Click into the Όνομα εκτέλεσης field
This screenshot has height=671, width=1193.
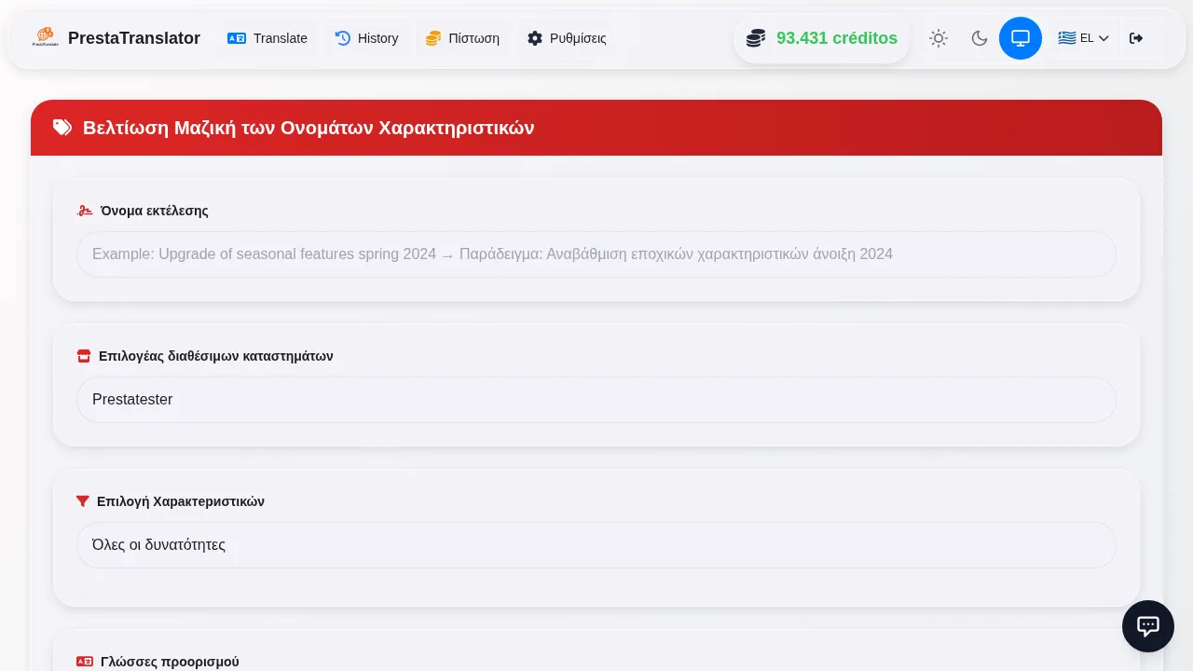596,254
